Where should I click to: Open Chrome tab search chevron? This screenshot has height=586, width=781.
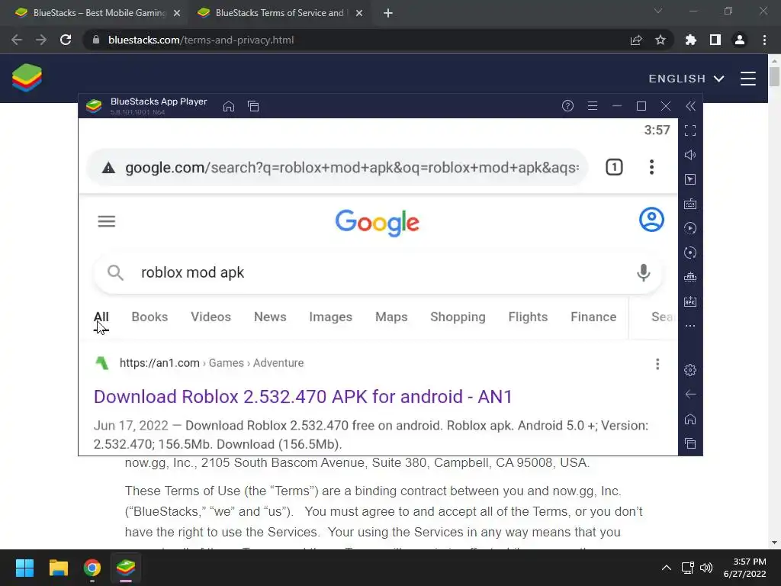click(x=658, y=11)
